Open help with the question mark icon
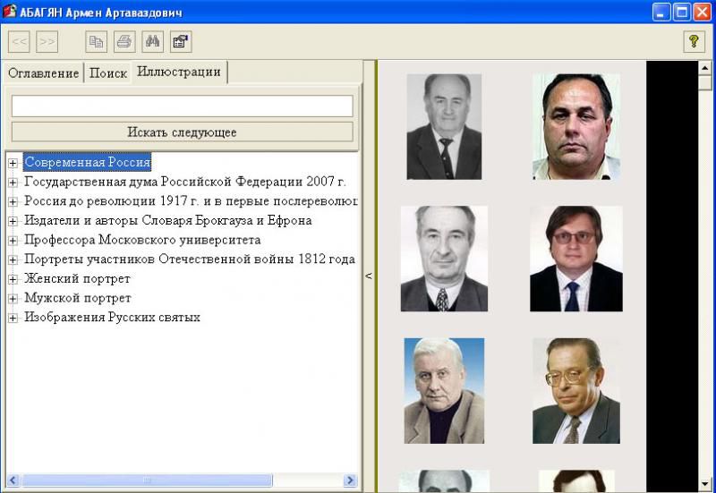The image size is (716, 493). [x=694, y=41]
